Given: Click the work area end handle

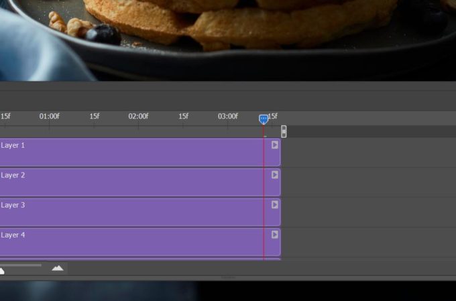Looking at the screenshot, I should point(284,132).
